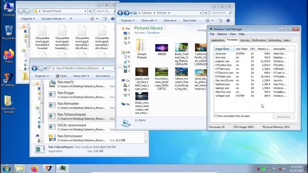Change view icon in Pictures library toolbar
This screenshot has height=173, width=308.
point(207,20)
